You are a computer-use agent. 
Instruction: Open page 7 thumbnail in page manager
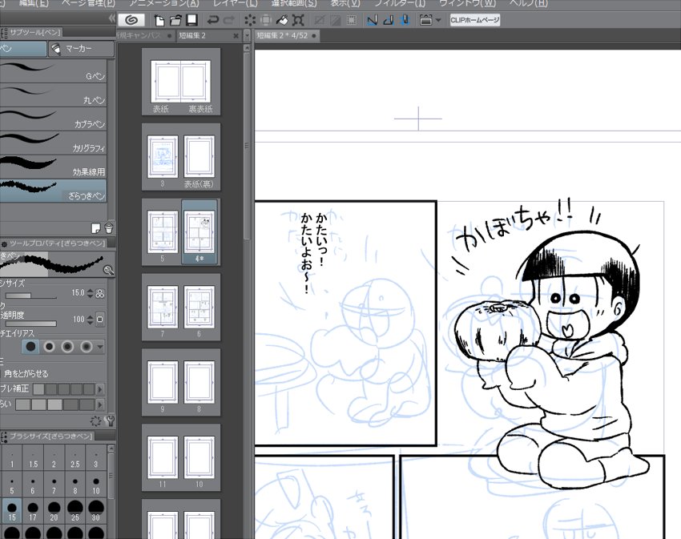pos(163,308)
